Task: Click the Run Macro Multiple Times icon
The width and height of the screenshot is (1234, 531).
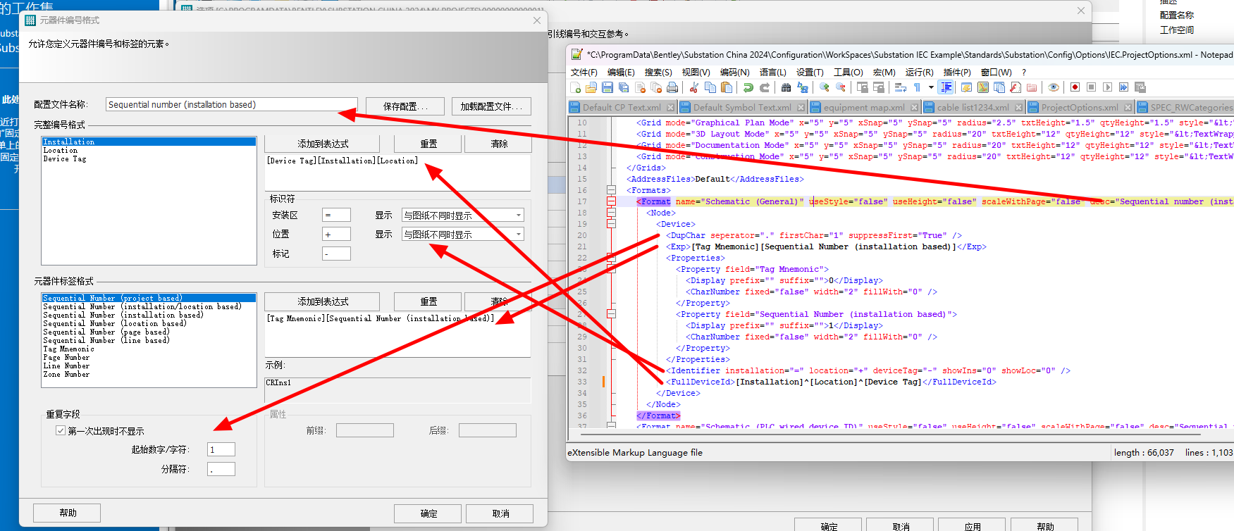Action: click(x=1123, y=87)
